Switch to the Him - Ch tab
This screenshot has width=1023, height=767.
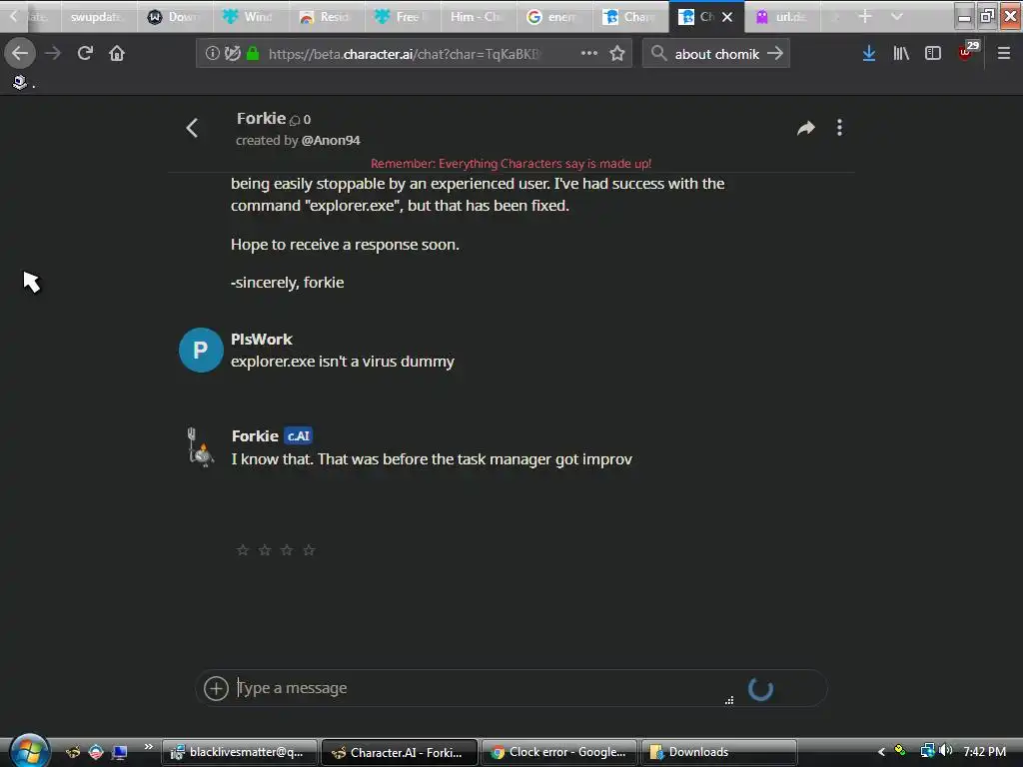(x=478, y=17)
